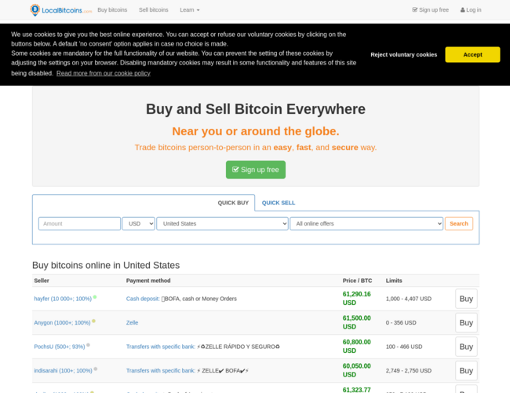This screenshot has width=510, height=393.
Task: Click limits text 2,749 - 2,750 USD
Action: coord(409,370)
